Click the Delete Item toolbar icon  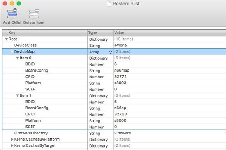pyautogui.click(x=34, y=14)
